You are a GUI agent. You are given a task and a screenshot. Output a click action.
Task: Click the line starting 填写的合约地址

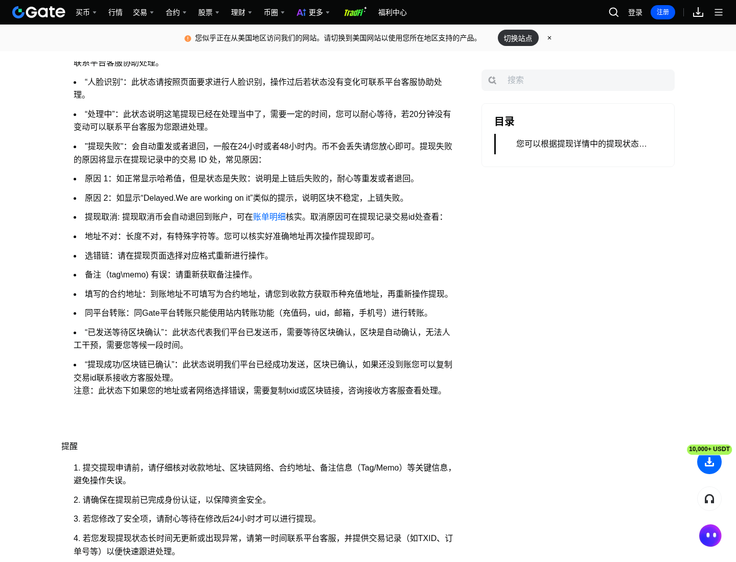tap(269, 294)
